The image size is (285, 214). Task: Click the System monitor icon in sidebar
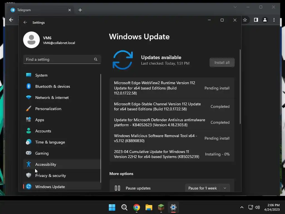pos(29,75)
